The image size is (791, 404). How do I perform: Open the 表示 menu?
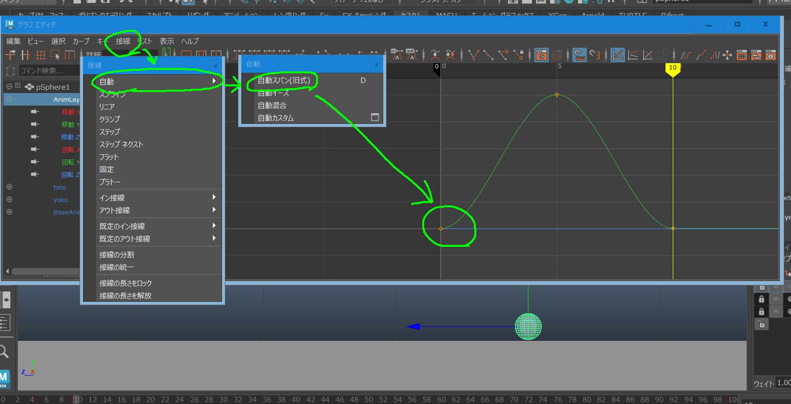coord(167,41)
